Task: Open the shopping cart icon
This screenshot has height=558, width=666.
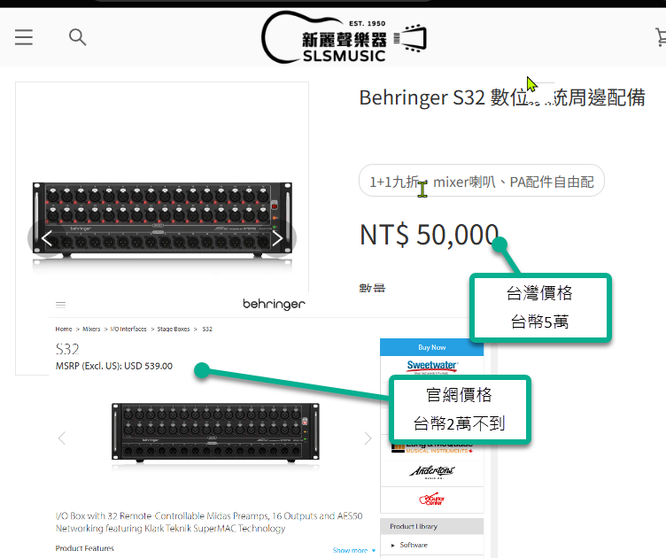Action: 661,37
